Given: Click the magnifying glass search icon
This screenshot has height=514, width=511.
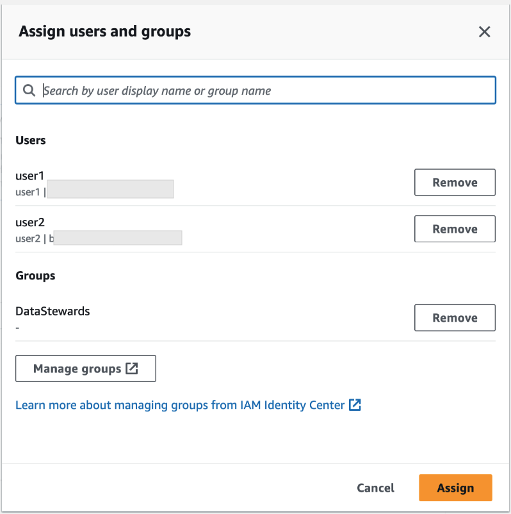Looking at the screenshot, I should tap(29, 90).
